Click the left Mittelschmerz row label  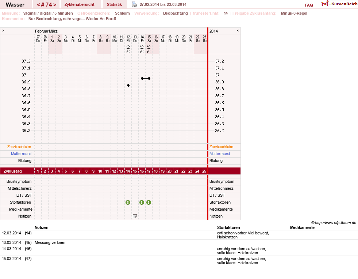coord(20,188)
